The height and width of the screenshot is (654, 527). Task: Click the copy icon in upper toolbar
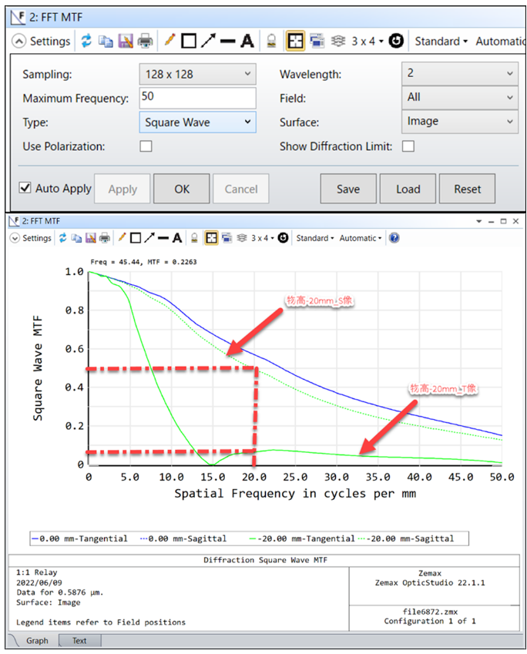pos(106,41)
